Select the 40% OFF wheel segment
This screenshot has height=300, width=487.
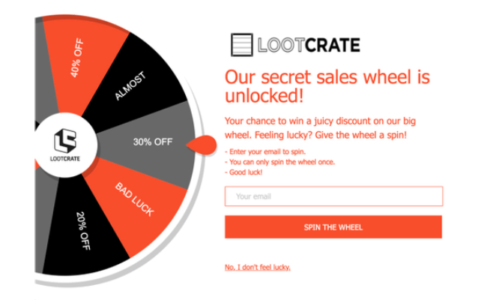(82, 62)
